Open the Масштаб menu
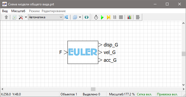Screen dimensions: 186x97 click(x=18, y=11)
